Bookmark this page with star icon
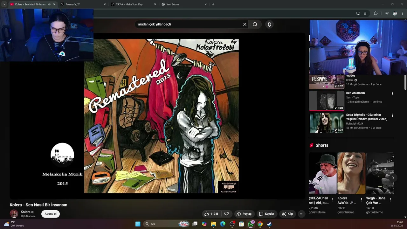Image resolution: width=407 pixels, height=229 pixels. [365, 13]
